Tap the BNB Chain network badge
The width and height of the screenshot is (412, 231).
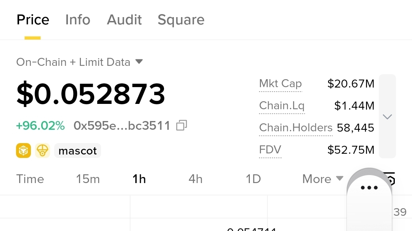click(23, 151)
